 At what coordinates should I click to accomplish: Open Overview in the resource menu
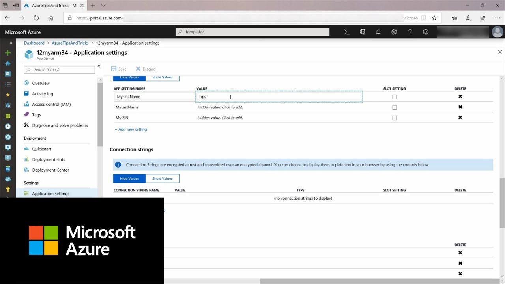(41, 83)
